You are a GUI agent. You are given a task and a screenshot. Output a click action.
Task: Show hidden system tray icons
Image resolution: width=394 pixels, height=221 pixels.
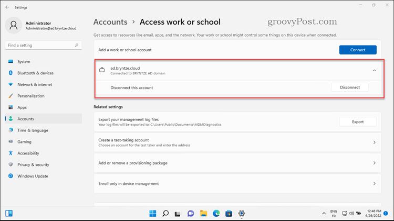point(324,214)
